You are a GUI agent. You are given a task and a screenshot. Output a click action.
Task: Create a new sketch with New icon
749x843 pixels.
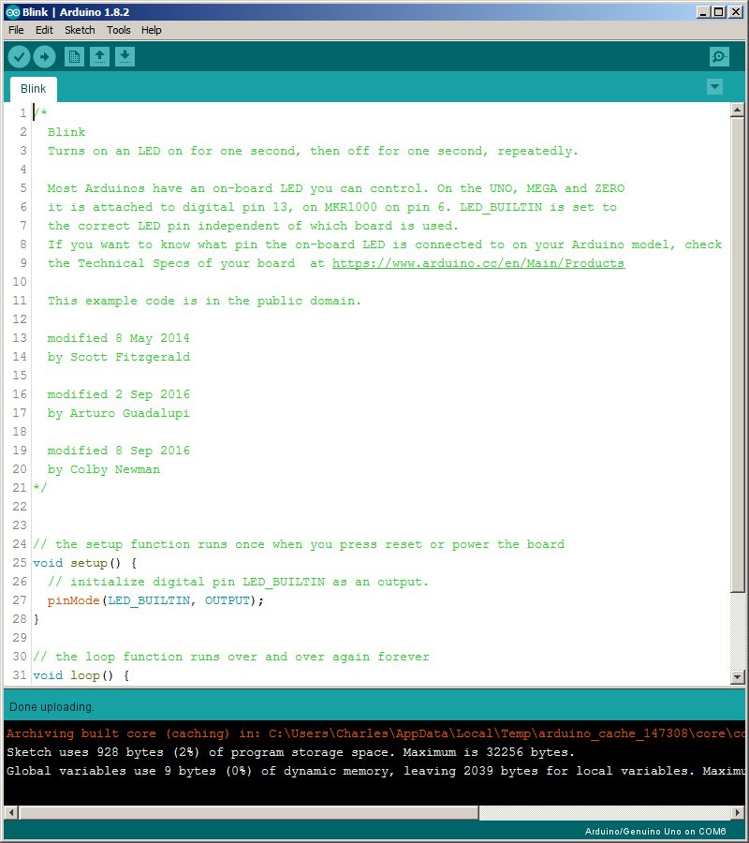(74, 57)
